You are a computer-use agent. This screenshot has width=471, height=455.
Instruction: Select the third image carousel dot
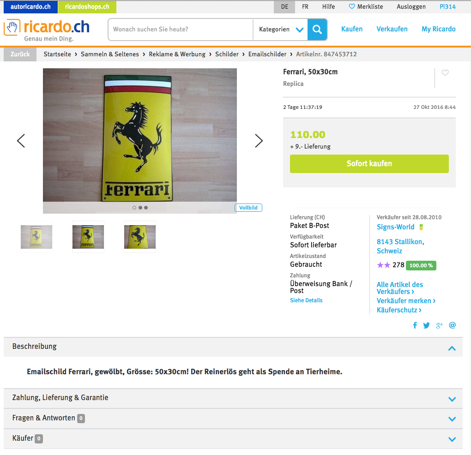coord(146,208)
